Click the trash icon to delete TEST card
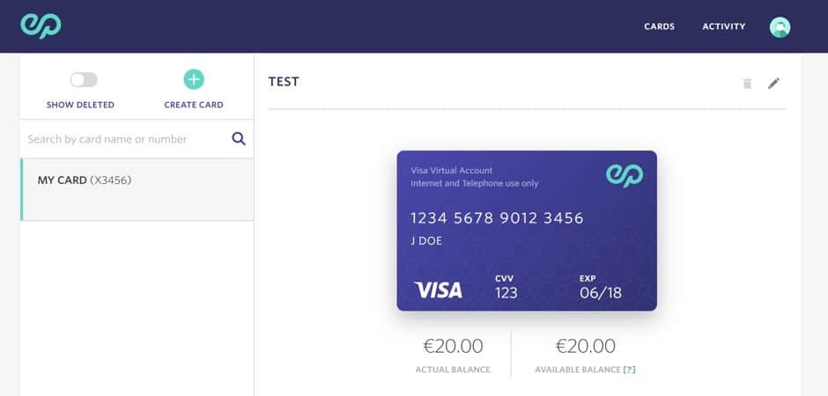The image size is (828, 396). tap(747, 84)
